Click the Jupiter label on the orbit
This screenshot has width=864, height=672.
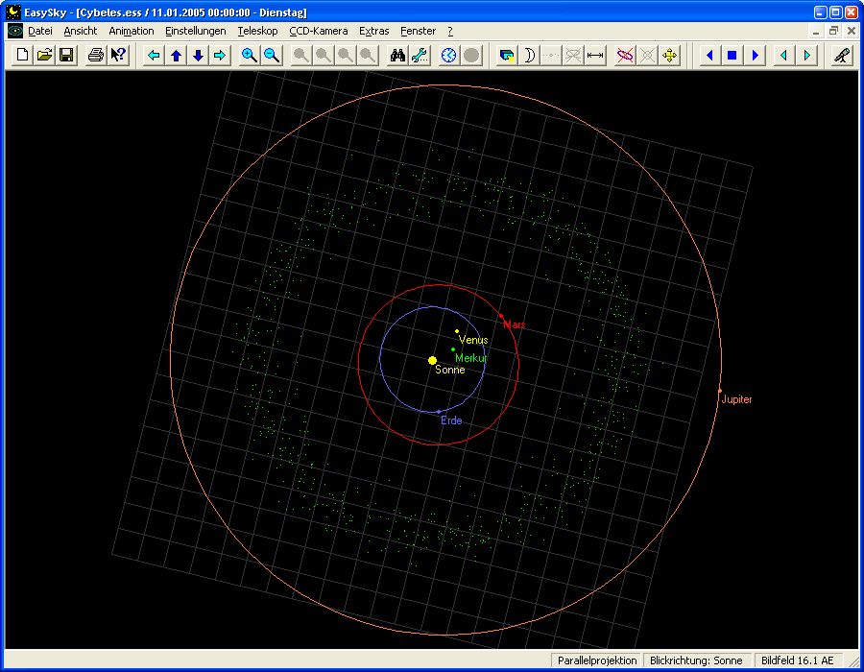click(736, 399)
